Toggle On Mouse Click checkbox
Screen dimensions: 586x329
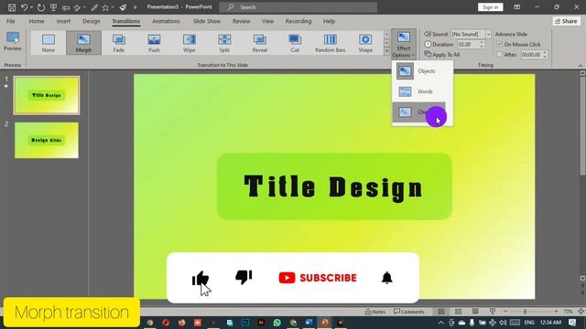[x=500, y=44]
